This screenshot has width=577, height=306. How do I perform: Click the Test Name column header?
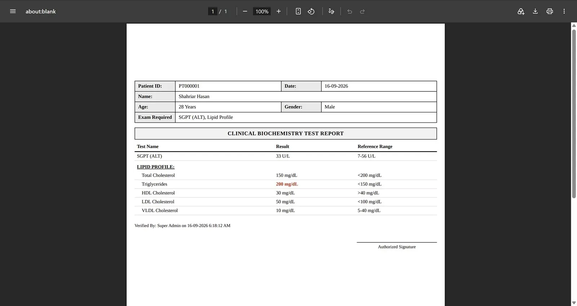click(x=147, y=147)
